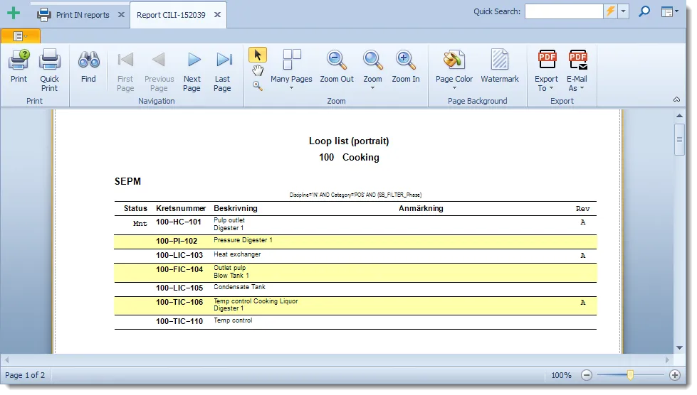
Task: Activate the small magnifier tool
Action: 258,86
